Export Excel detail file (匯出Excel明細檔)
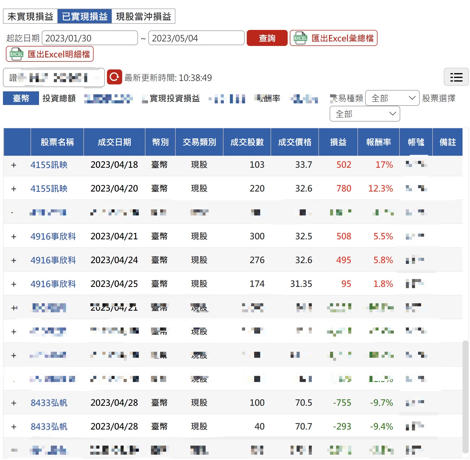 click(50, 54)
